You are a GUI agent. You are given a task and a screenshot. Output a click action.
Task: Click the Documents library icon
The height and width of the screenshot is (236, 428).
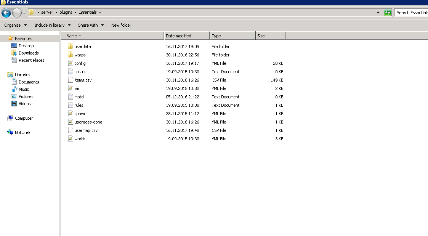pyautogui.click(x=14, y=82)
